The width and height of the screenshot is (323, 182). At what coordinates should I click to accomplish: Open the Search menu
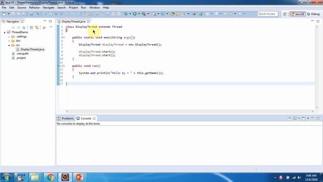point(62,8)
